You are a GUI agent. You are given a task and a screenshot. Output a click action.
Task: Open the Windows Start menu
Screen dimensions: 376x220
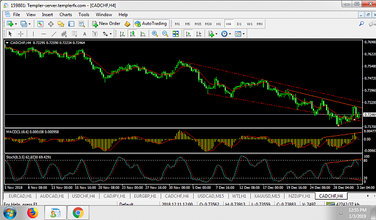point(10,213)
